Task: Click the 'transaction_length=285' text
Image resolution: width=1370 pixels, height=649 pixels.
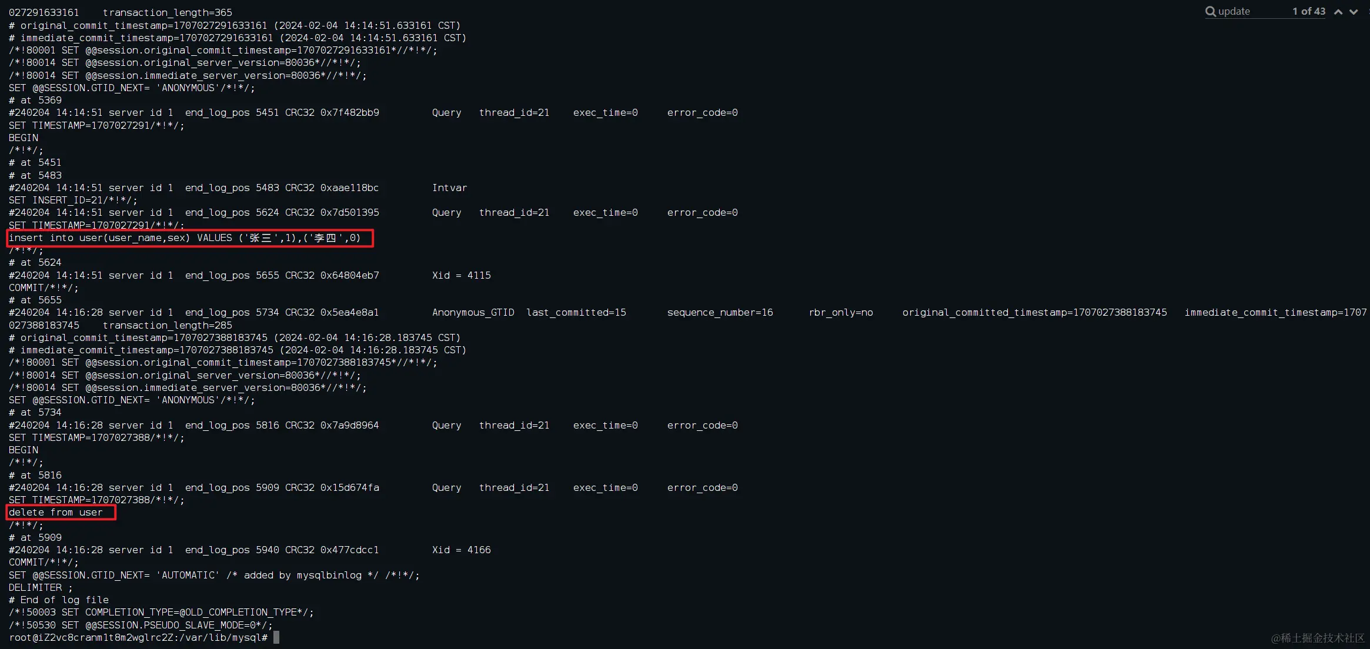Action: pyautogui.click(x=167, y=325)
